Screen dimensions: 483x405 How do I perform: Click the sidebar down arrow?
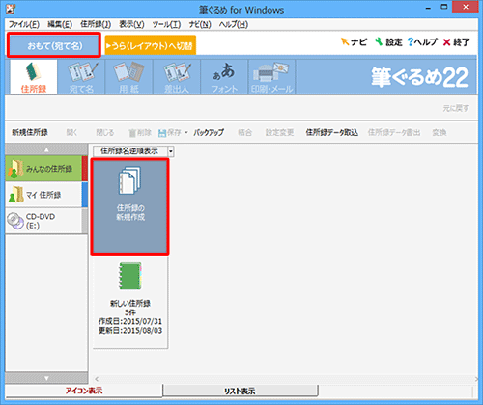coord(46,378)
